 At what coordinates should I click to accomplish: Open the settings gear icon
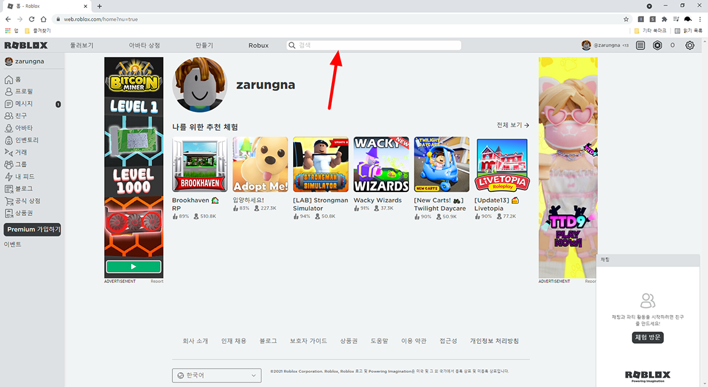tap(690, 45)
